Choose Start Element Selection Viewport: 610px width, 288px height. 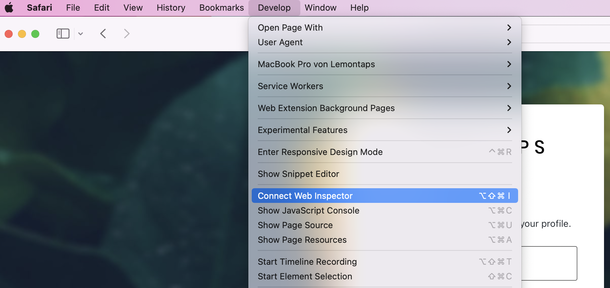(x=385, y=276)
